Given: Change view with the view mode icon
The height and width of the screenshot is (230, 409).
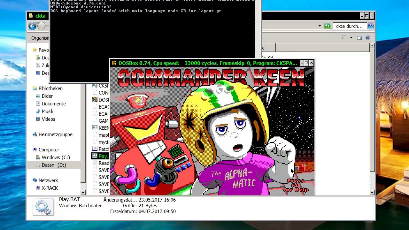Looking at the screenshot, I should (x=344, y=38).
